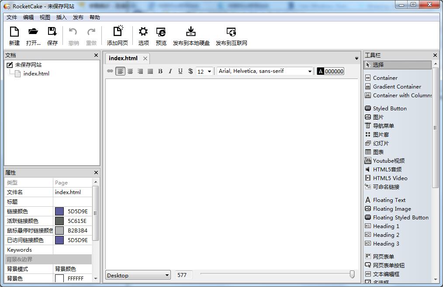
Task: Click the Save (保存) disk icon
Action: [x=52, y=32]
